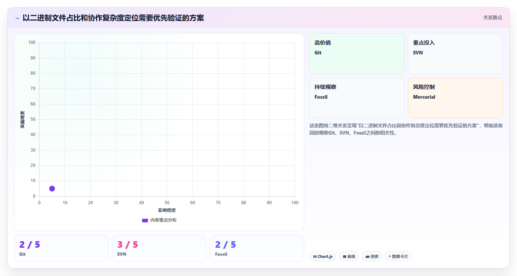Click the 100 tick on the y-axis
The image size is (517, 276).
[32, 43]
